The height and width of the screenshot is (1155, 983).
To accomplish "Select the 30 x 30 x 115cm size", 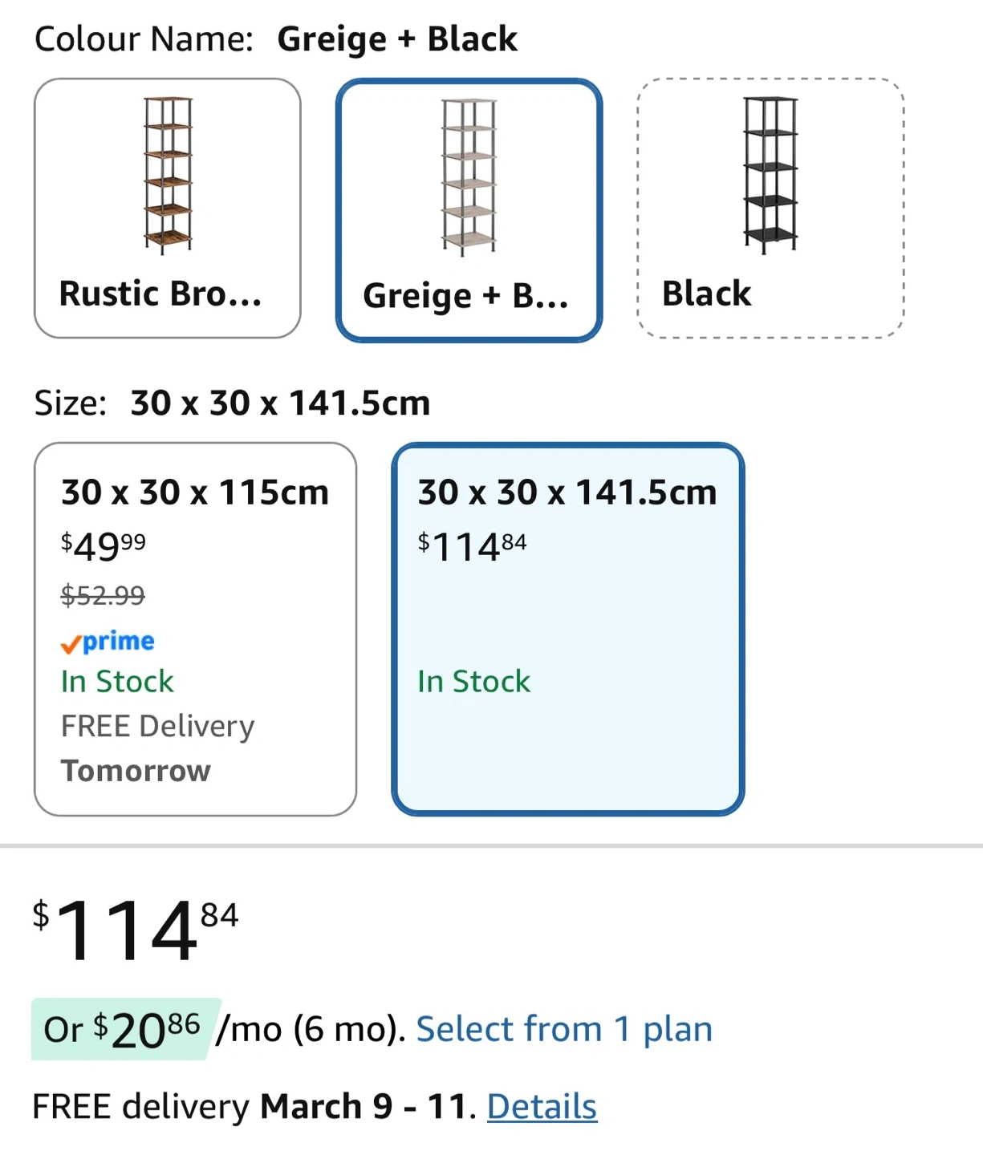I will click(x=195, y=492).
